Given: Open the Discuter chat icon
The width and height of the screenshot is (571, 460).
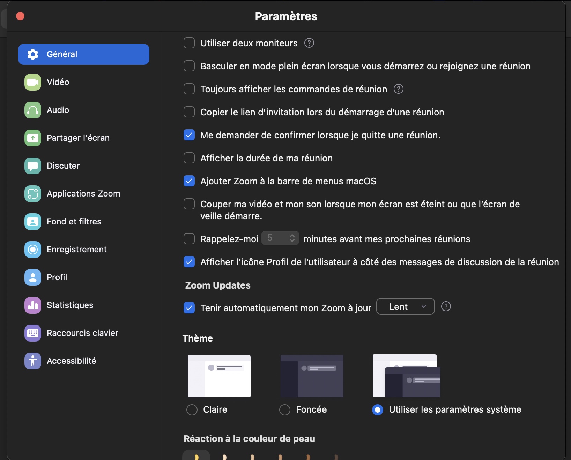Looking at the screenshot, I should point(33,166).
